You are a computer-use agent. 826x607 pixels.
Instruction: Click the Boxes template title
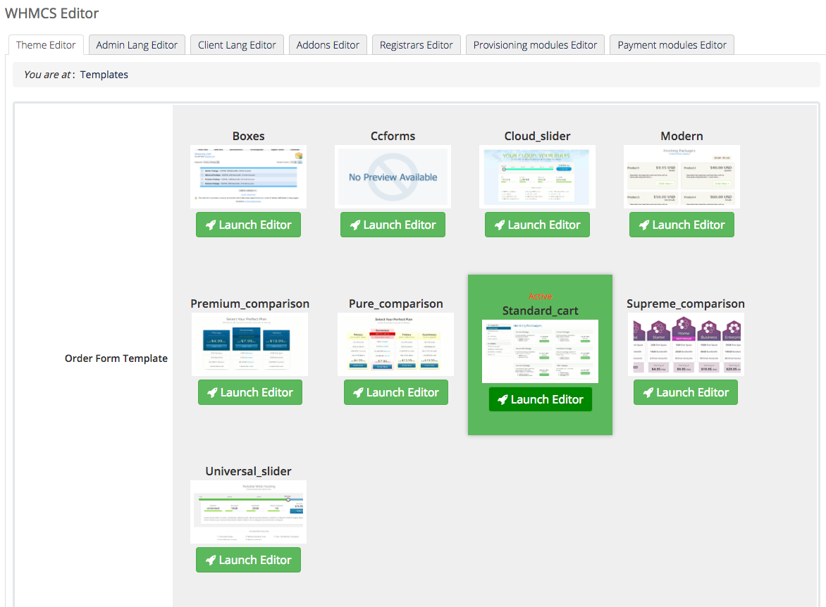click(248, 136)
